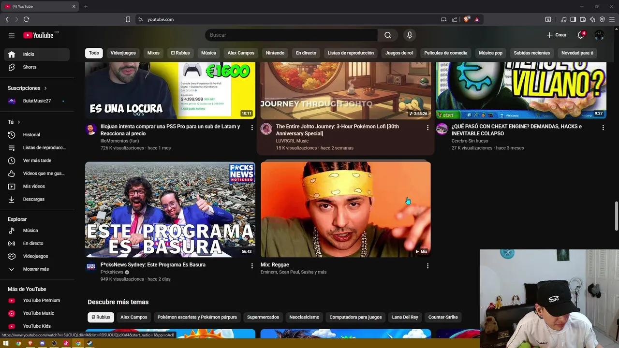Click the search magnifier button
The height and width of the screenshot is (348, 619).
pyautogui.click(x=388, y=35)
